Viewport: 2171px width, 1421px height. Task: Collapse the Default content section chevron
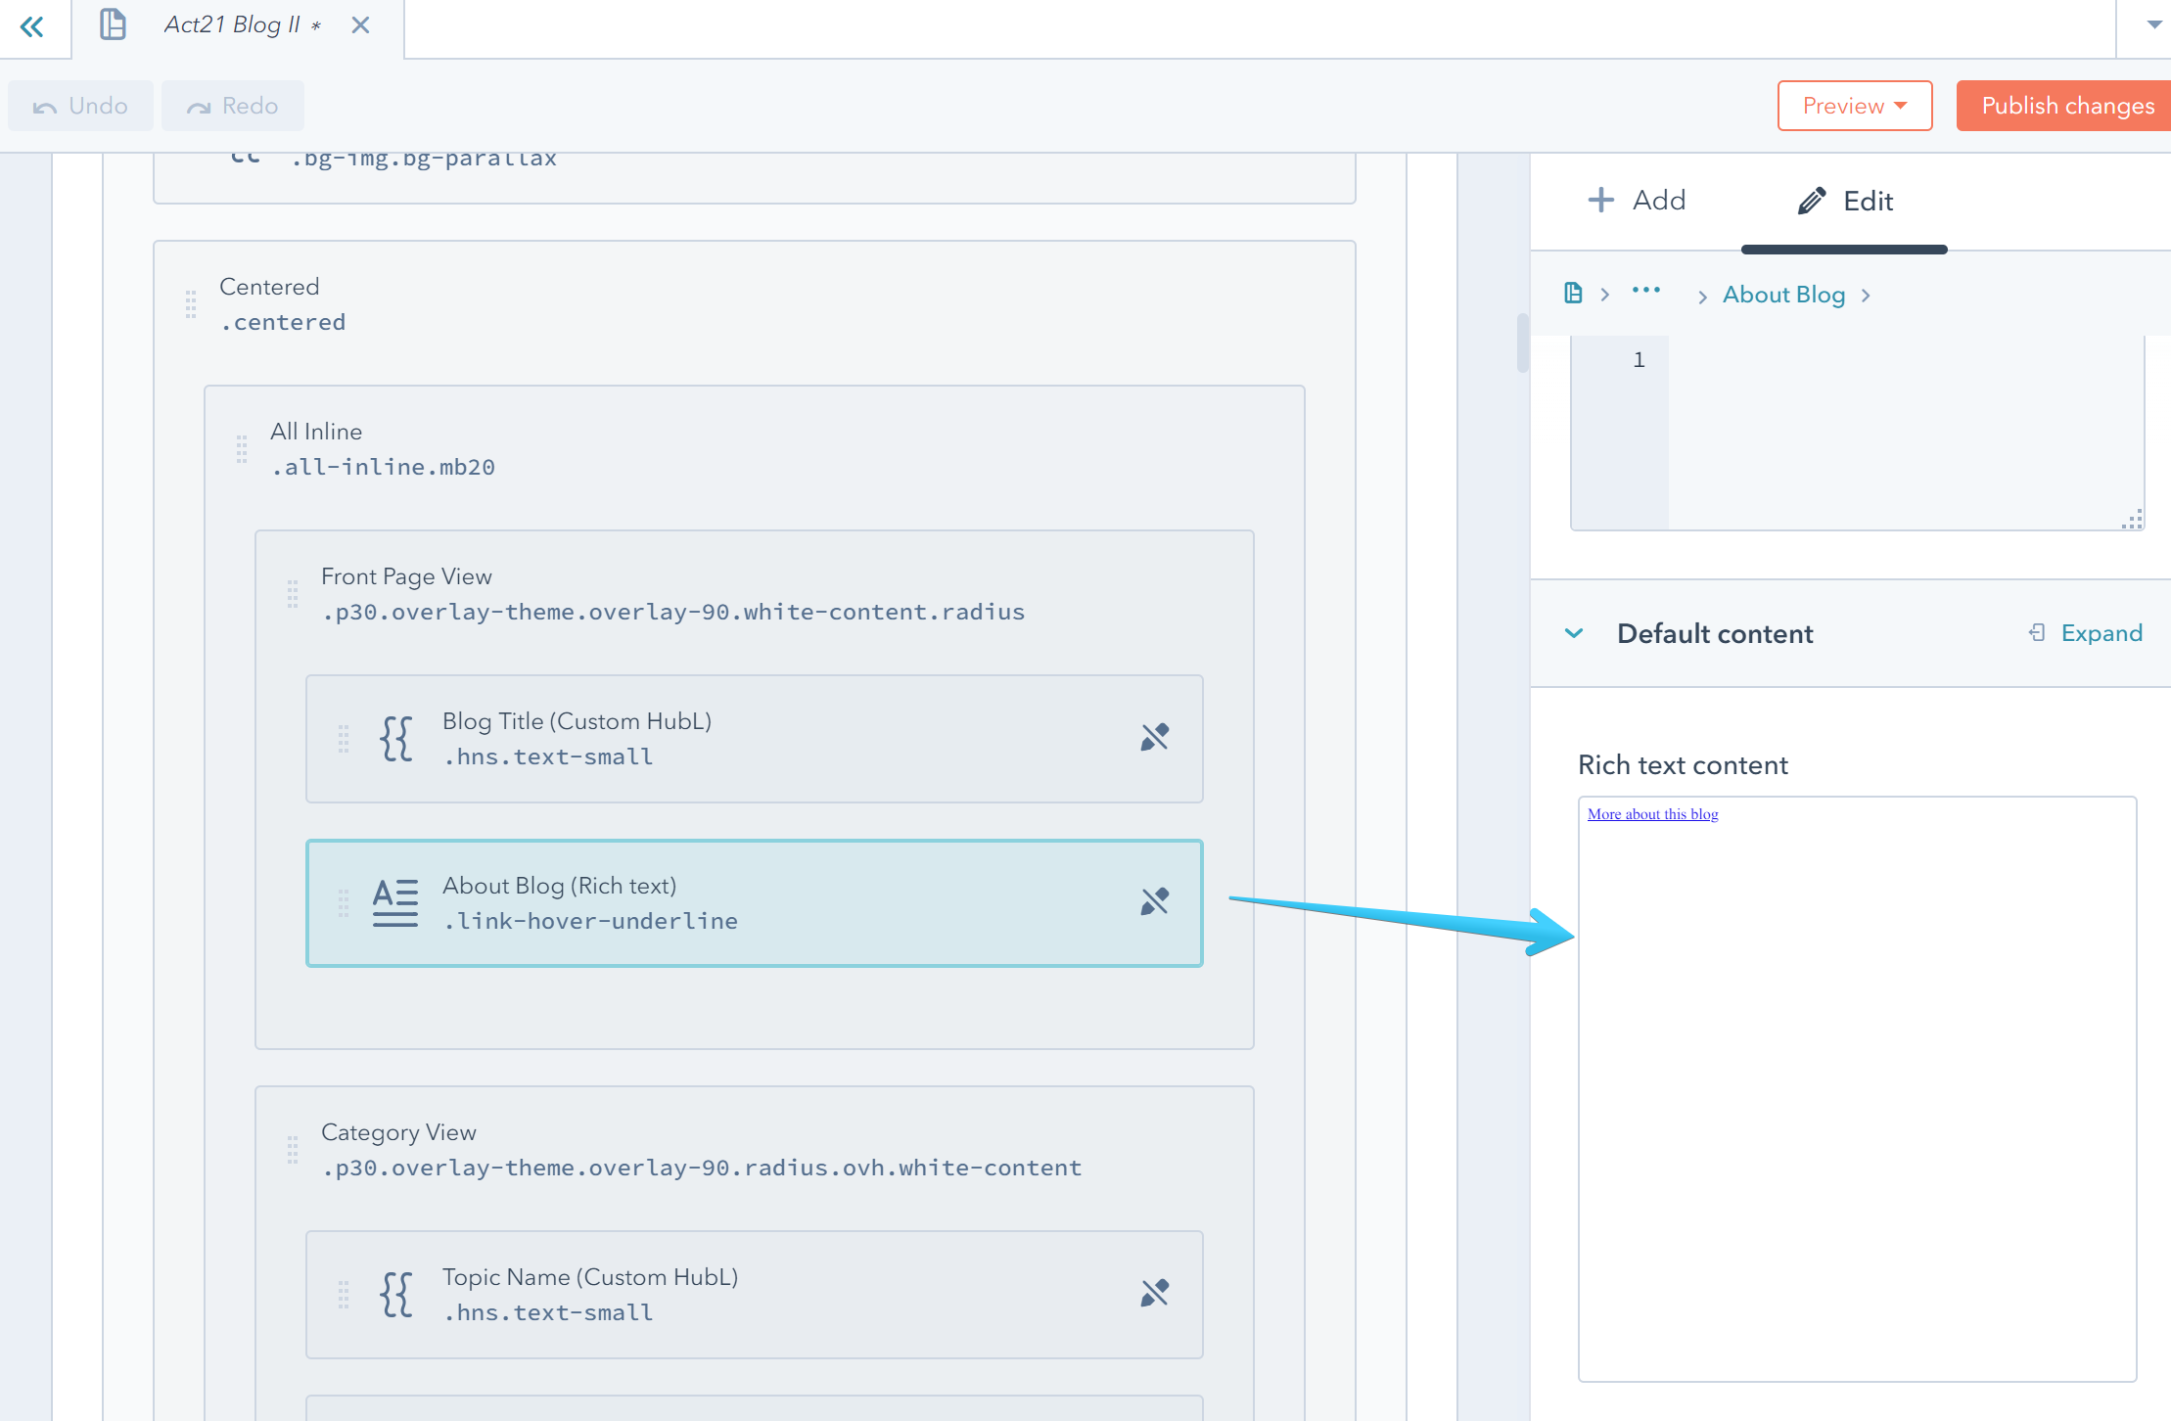[1574, 632]
